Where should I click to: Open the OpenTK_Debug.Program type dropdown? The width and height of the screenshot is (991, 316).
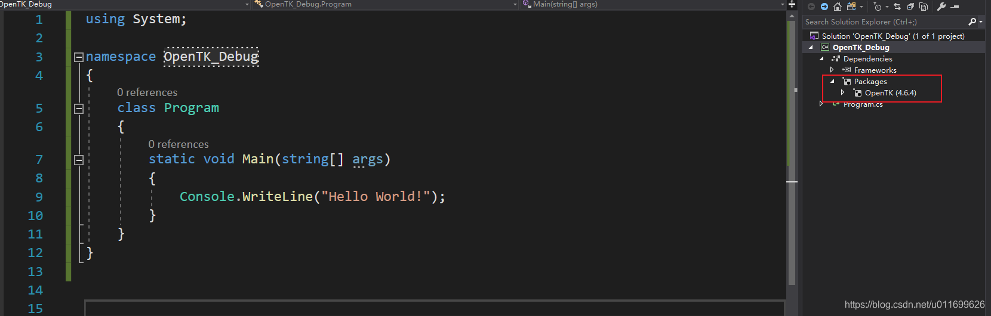(515, 4)
